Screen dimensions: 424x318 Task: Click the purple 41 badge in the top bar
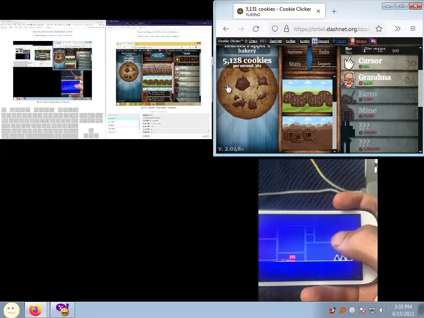click(373, 41)
